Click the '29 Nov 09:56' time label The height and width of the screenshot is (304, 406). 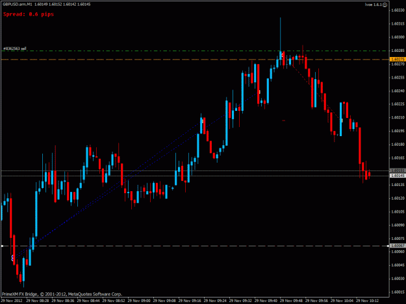[316, 301]
